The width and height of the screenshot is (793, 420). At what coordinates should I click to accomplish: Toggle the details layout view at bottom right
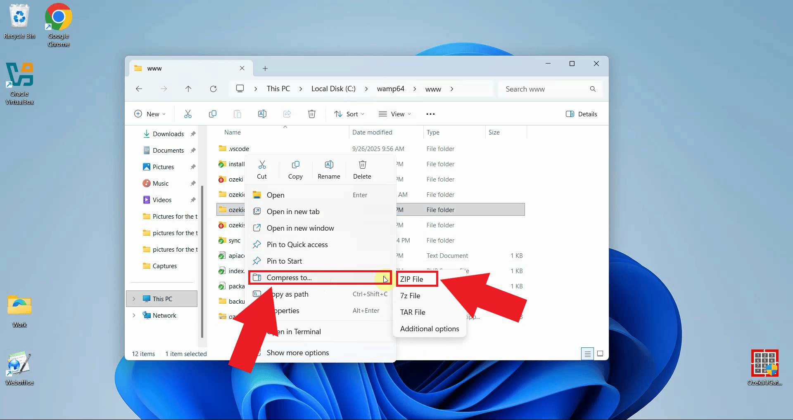(x=600, y=354)
